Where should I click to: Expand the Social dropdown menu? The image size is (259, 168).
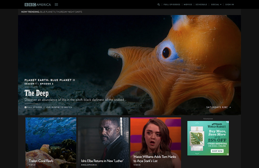tap(216, 5)
